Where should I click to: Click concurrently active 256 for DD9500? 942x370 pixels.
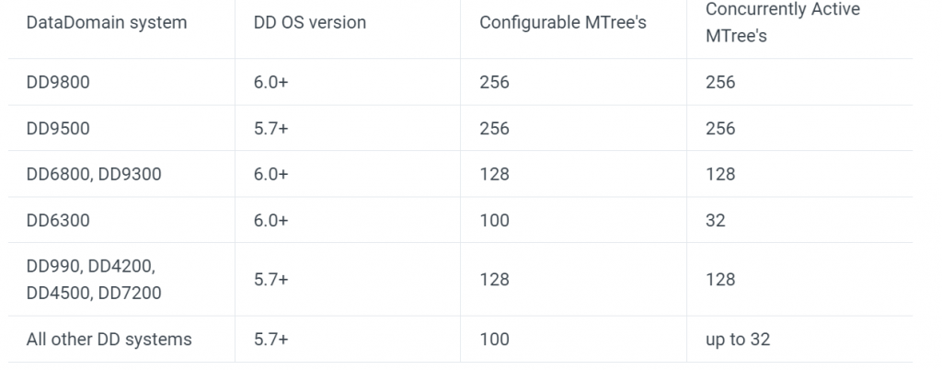(720, 128)
